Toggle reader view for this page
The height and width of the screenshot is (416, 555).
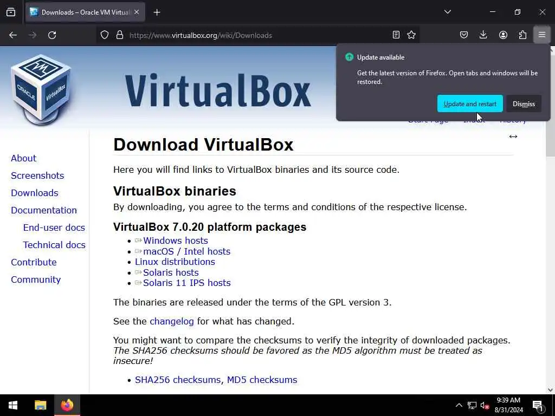(396, 35)
